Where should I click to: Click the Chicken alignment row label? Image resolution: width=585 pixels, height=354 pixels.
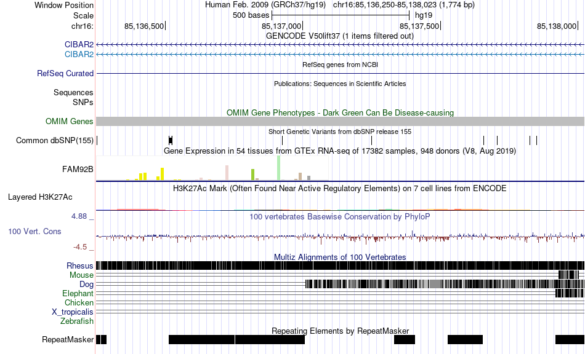tap(79, 302)
